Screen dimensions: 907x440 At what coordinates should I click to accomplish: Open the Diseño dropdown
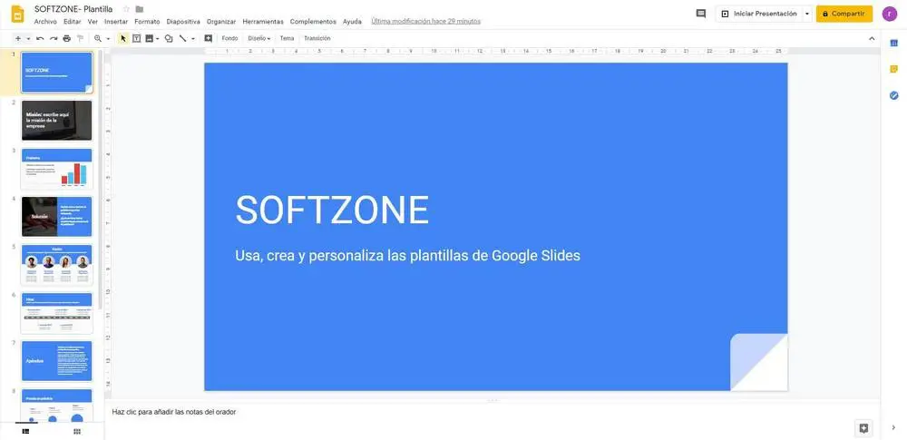(258, 38)
